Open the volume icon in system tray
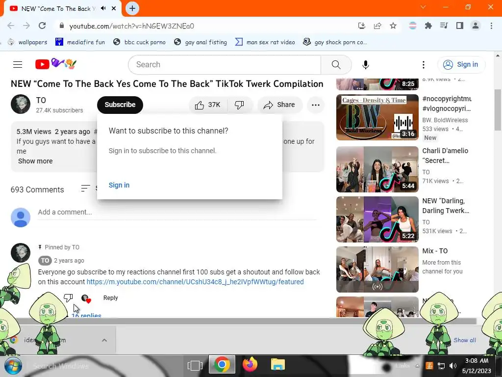The width and height of the screenshot is (502, 377). (x=452, y=366)
